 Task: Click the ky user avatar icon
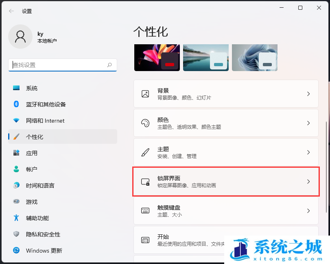tap(20, 37)
